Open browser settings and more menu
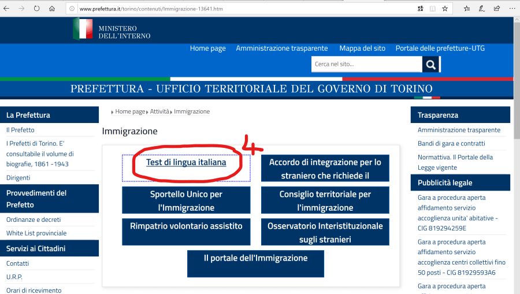 pos(511,9)
